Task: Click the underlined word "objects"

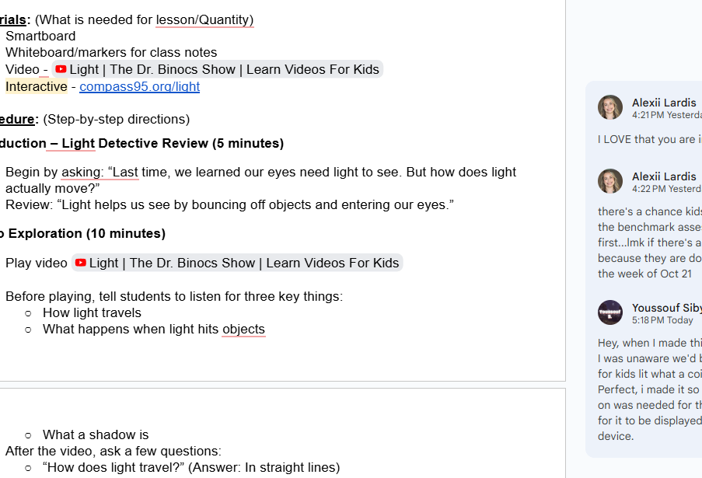Action: (x=243, y=329)
